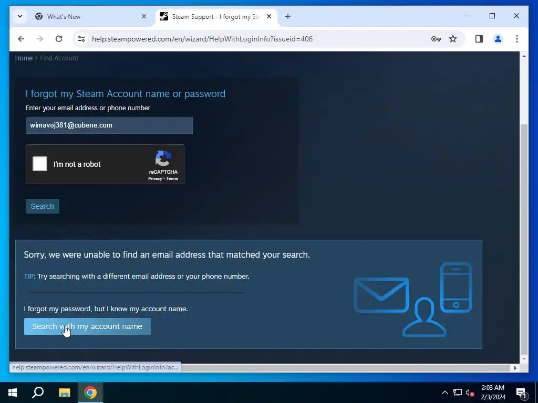
Task: Click the address bar URL
Action: coord(202,39)
